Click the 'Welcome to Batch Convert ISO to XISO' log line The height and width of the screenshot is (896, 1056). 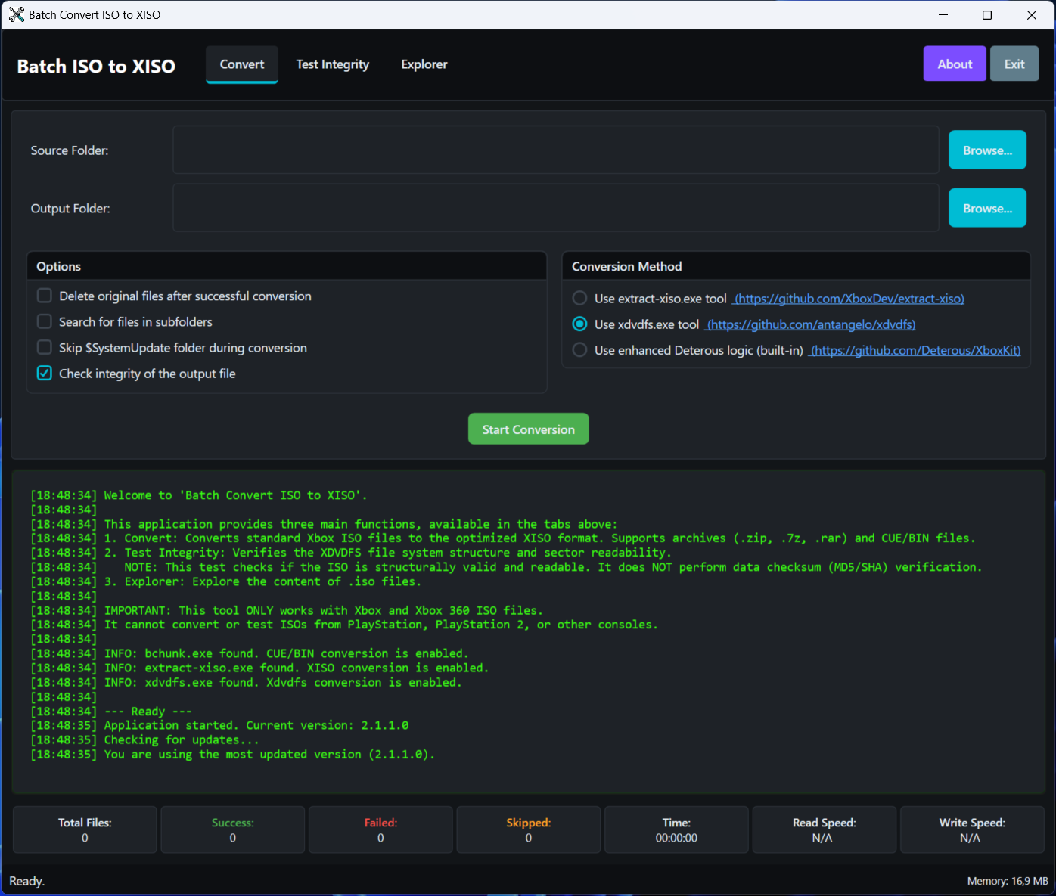click(199, 495)
